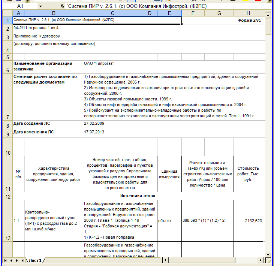
Task: Click the vertical scrollbar down arrow
Action: tap(268, 254)
